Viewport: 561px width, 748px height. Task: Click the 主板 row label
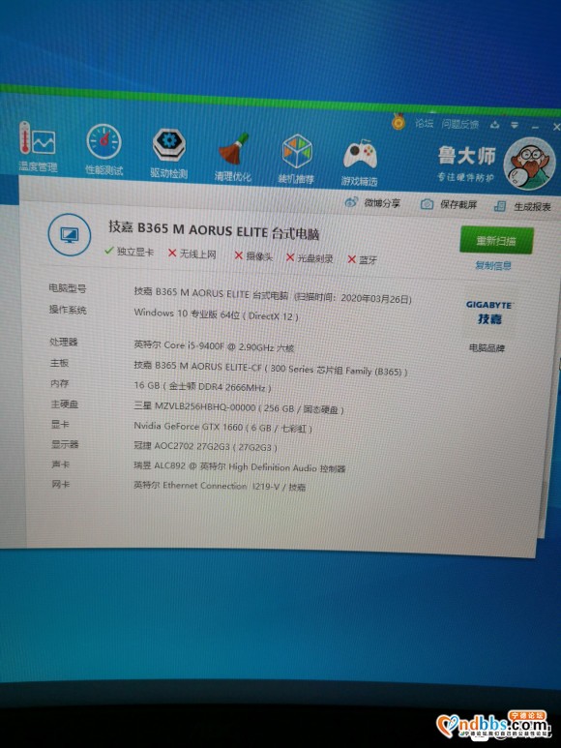click(60, 363)
